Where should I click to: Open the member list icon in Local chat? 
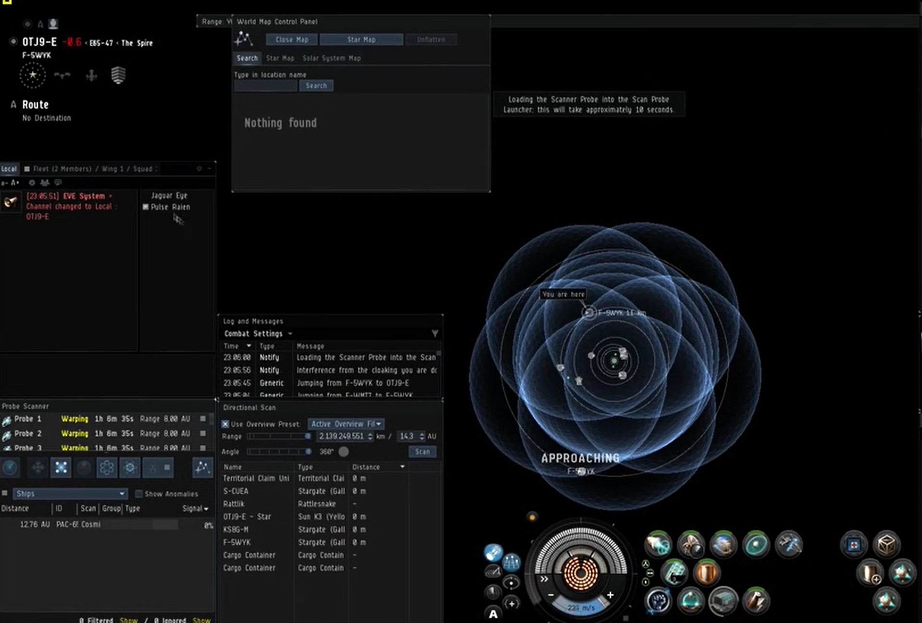(45, 183)
